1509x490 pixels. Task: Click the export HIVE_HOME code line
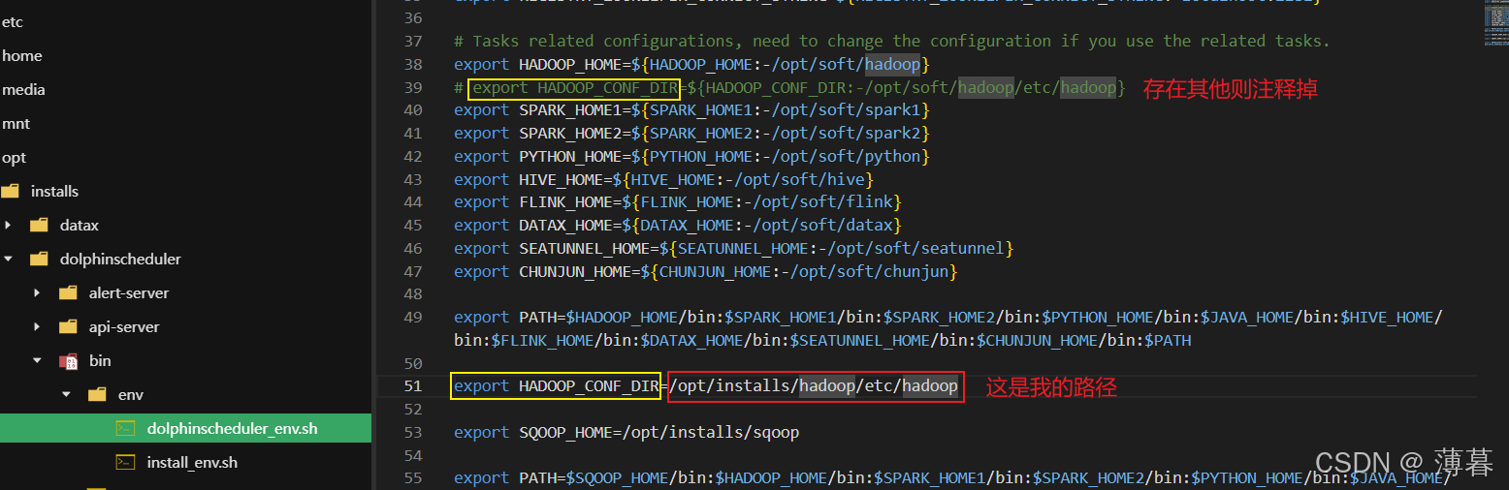tap(664, 179)
